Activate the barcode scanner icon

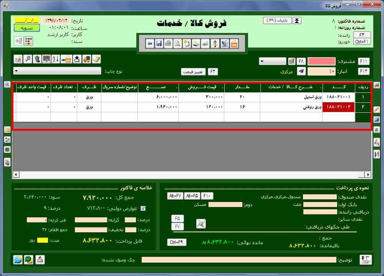pyautogui.click(x=46, y=60)
